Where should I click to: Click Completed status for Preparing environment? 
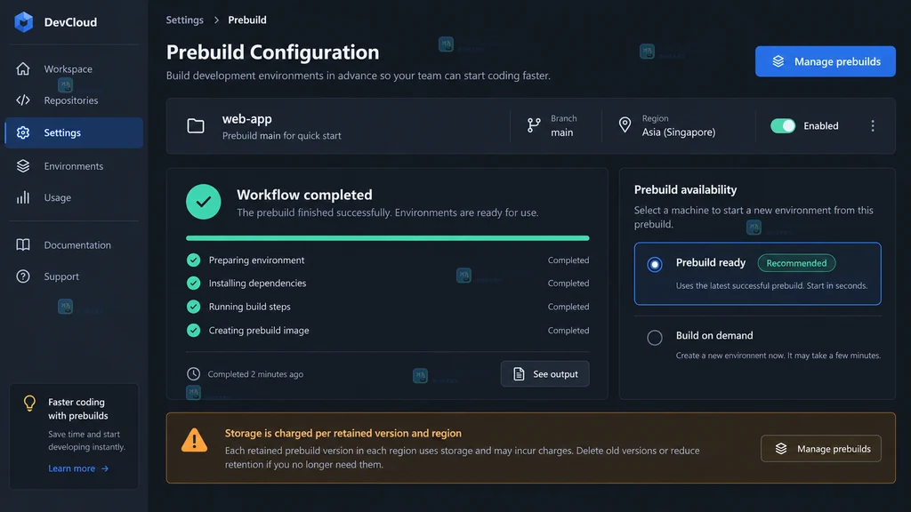[568, 260]
